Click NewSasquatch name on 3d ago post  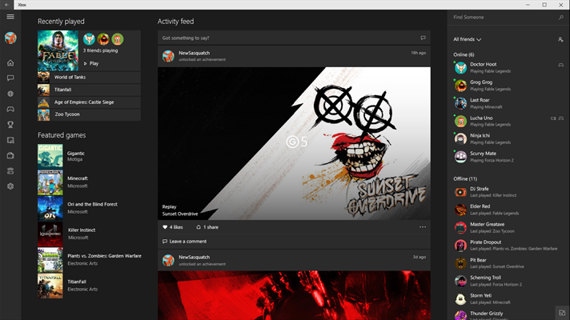coord(194,257)
